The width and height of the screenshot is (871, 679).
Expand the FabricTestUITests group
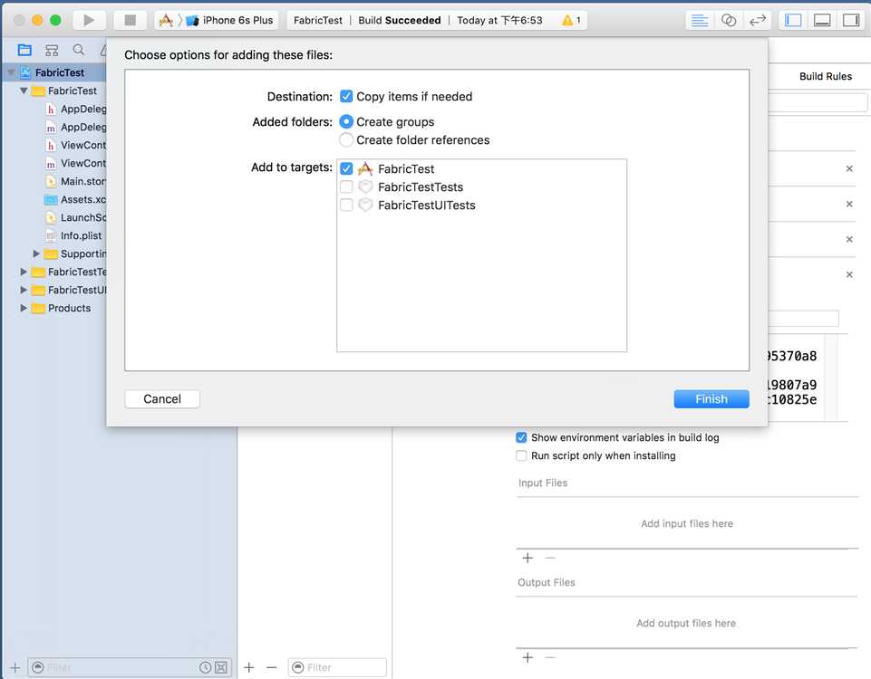24,290
